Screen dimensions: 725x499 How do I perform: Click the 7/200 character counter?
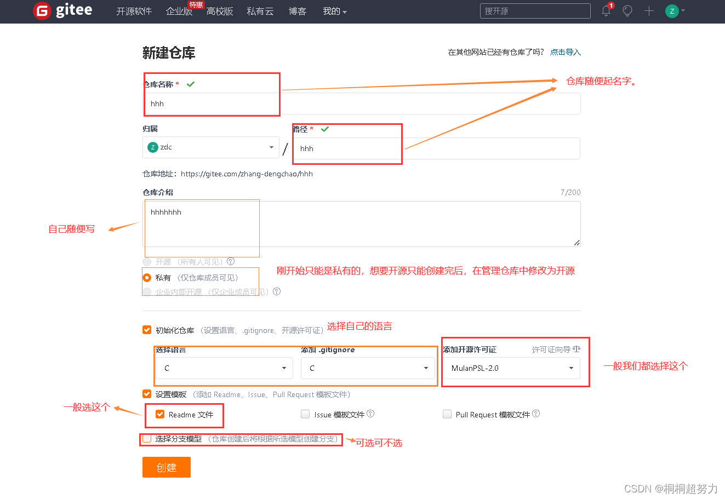click(570, 192)
